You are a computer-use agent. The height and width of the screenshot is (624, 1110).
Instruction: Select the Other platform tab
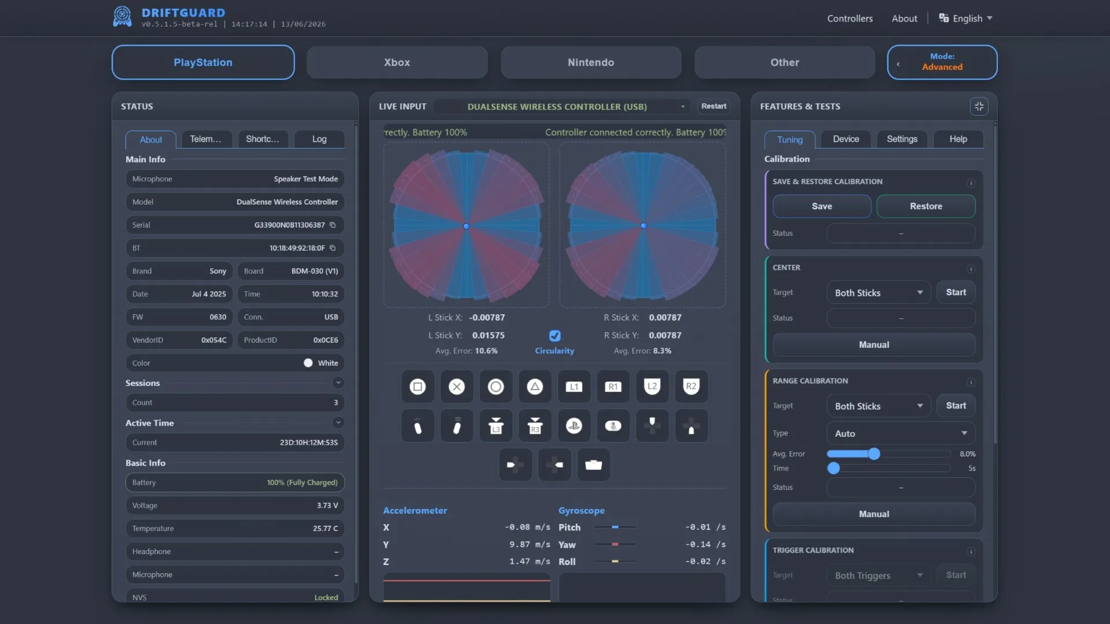click(x=785, y=62)
